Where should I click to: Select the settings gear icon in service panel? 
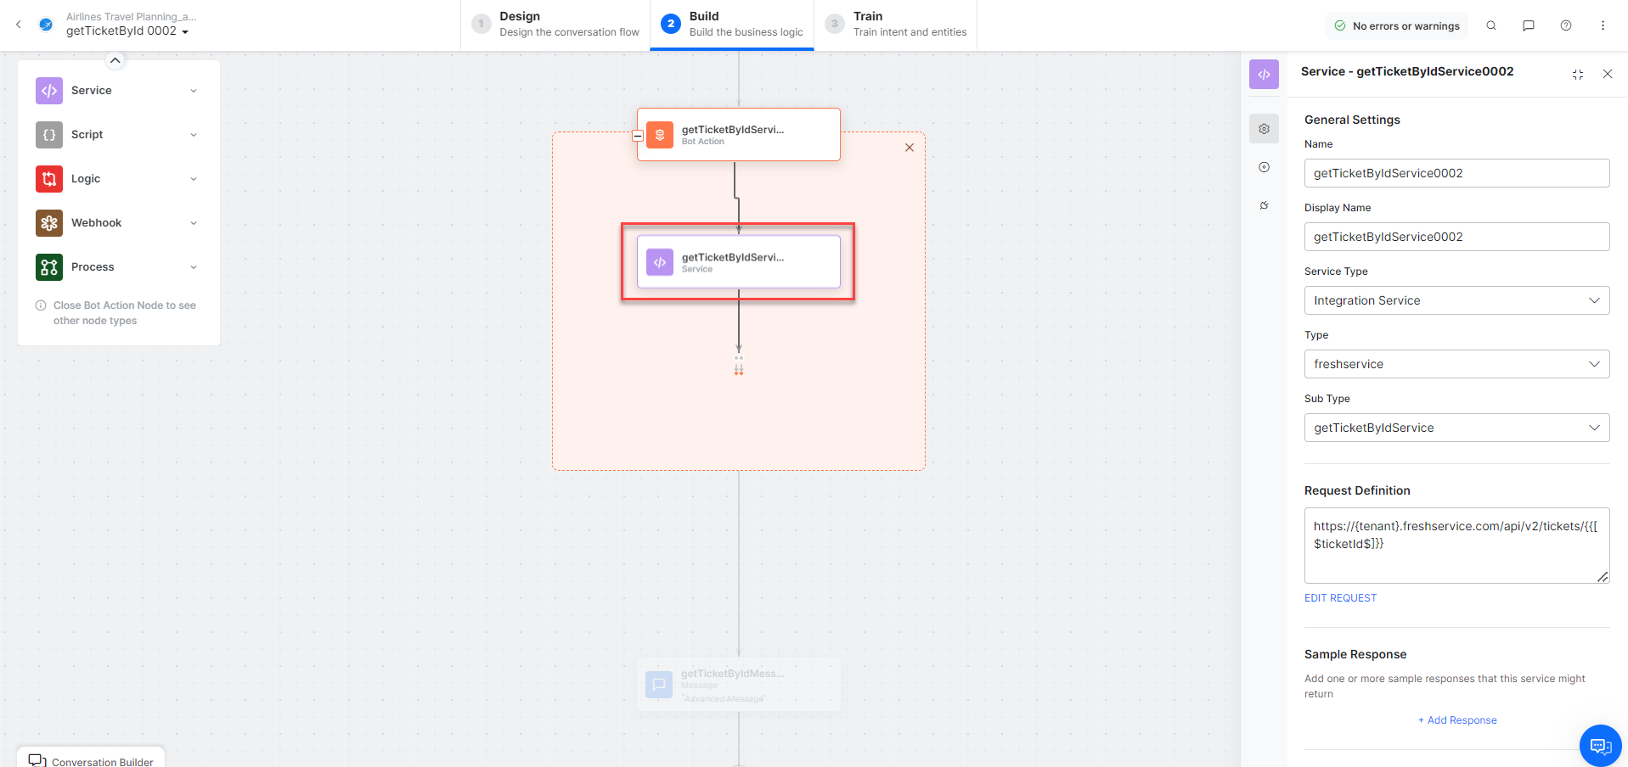(x=1264, y=129)
